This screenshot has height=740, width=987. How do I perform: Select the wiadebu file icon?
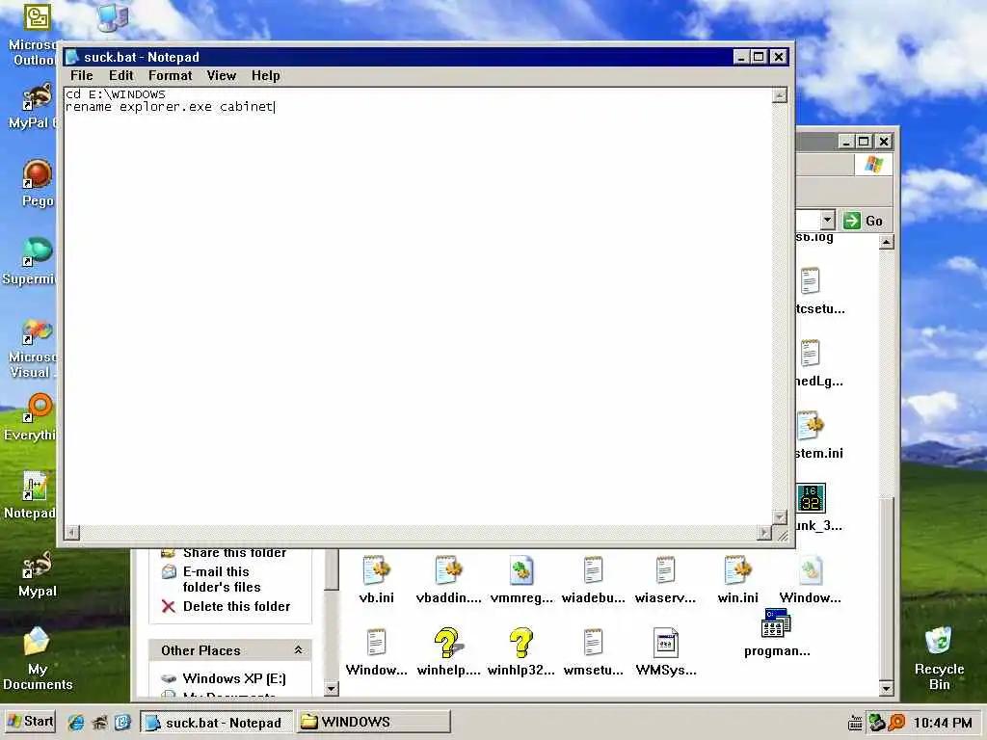tap(593, 570)
